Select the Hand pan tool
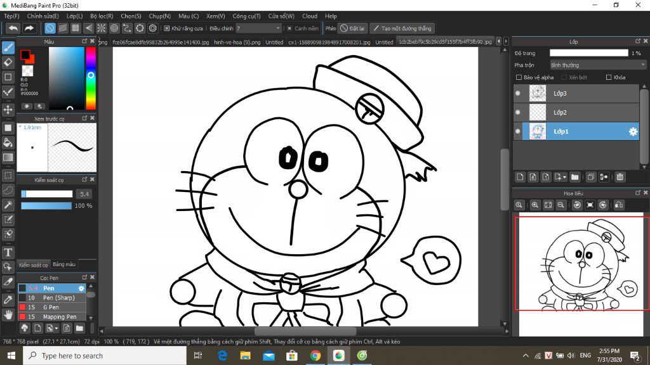 click(8, 315)
